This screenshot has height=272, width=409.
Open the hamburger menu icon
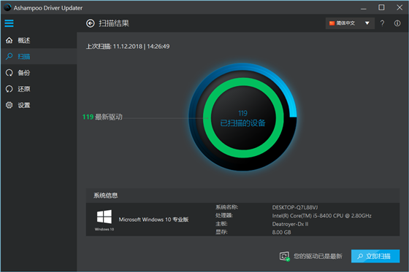pyautogui.click(x=9, y=23)
